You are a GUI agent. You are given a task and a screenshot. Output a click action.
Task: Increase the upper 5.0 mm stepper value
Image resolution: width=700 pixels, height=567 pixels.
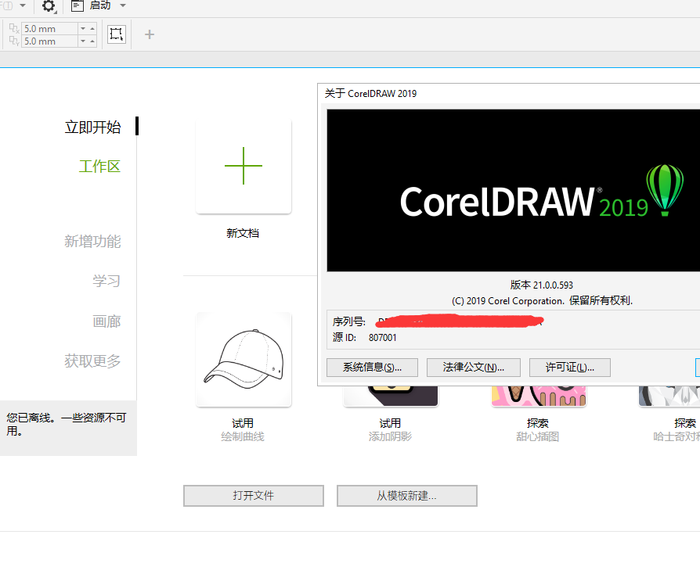click(x=92, y=27)
